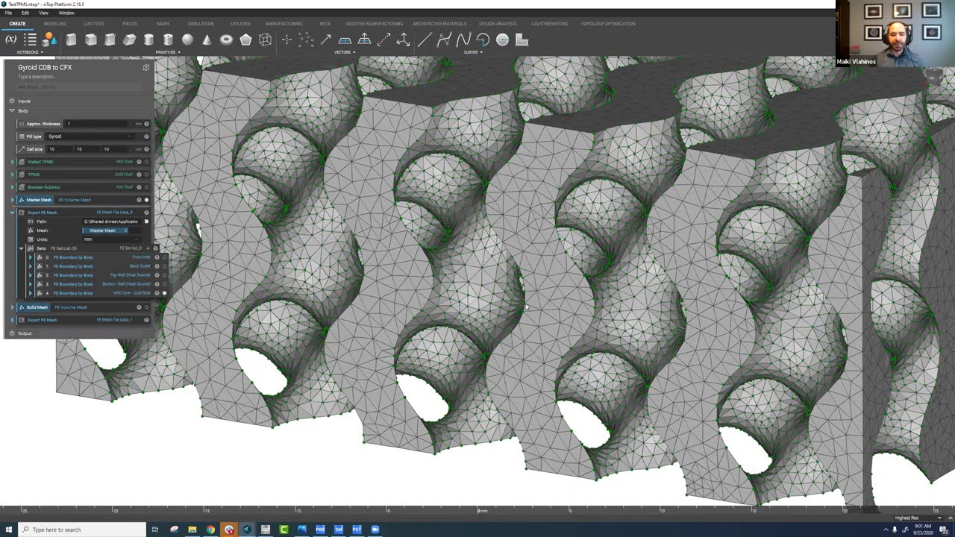Screen dimensions: 955x537
Task: Switch to the Lattices ribbon tab
Action: (x=94, y=23)
